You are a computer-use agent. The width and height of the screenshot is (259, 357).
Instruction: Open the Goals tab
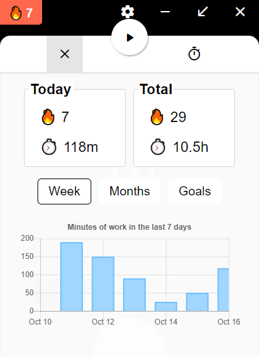click(x=195, y=191)
